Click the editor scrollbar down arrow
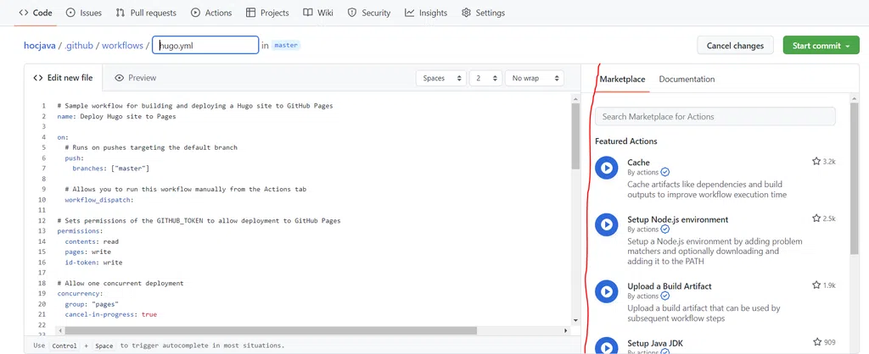This screenshot has width=869, height=354. click(575, 320)
